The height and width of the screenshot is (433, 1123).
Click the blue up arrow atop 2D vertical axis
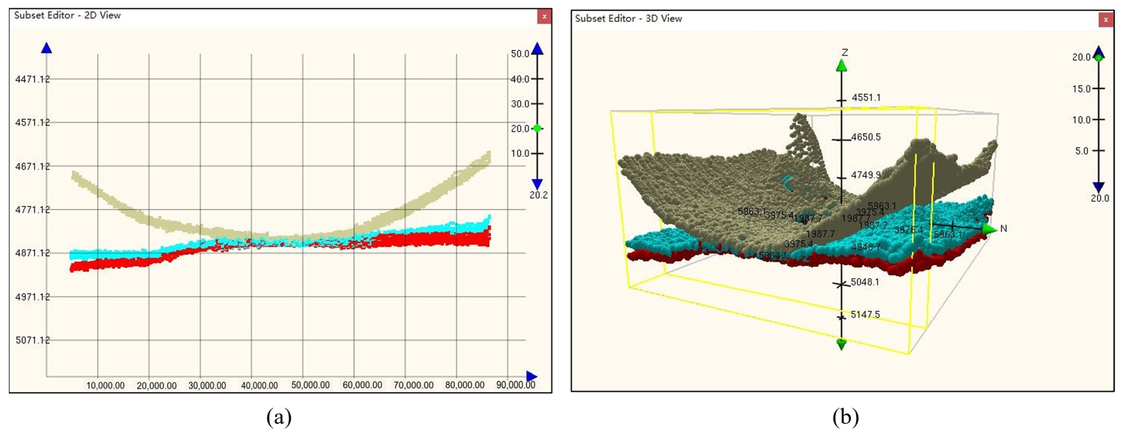click(47, 48)
